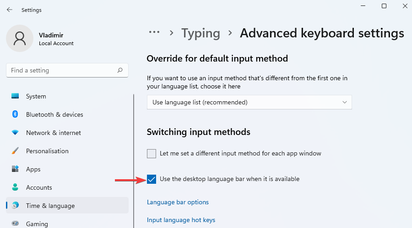Image resolution: width=412 pixels, height=228 pixels.
Task: Open the Gaming settings section
Action: tap(37, 223)
